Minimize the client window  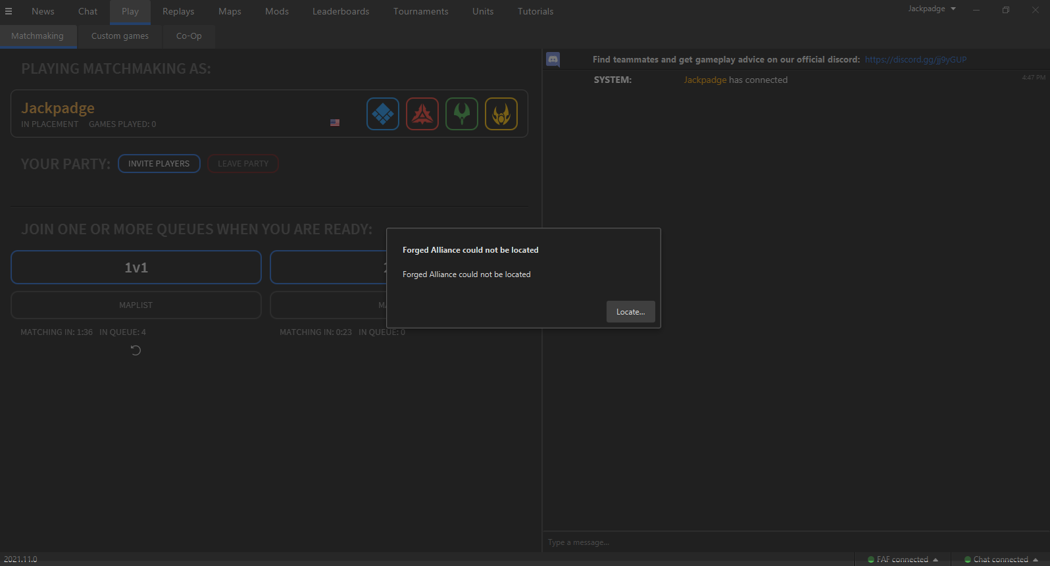[976, 10]
